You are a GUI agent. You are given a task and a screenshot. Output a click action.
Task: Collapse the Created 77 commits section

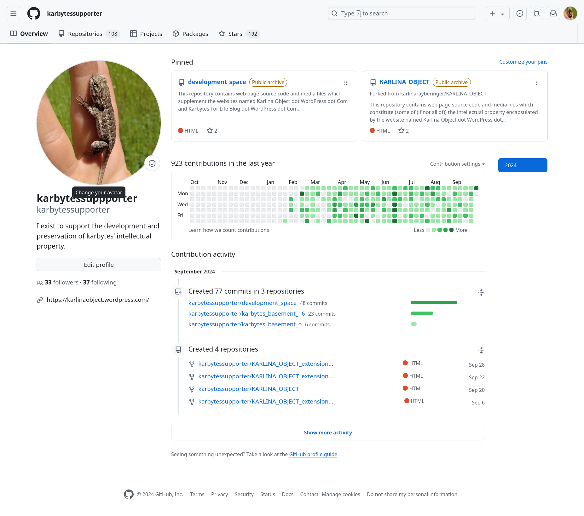click(481, 293)
